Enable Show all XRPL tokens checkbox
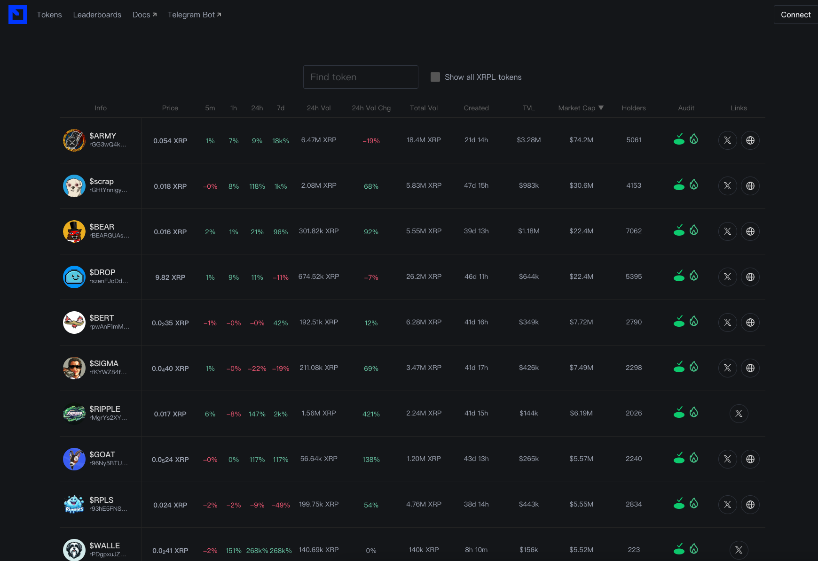Image resolution: width=818 pixels, height=561 pixels. [x=435, y=77]
